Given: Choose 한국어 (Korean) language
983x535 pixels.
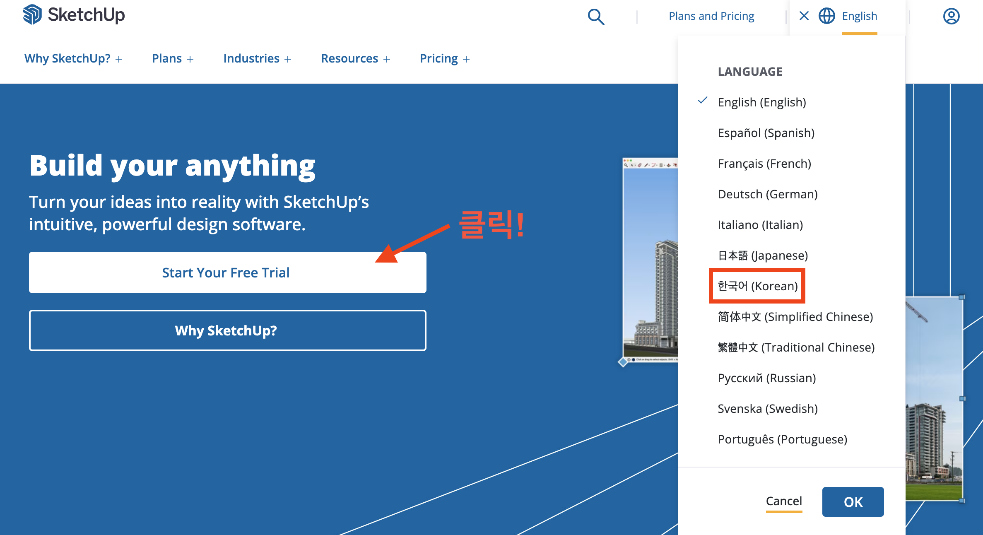Looking at the screenshot, I should 757,286.
